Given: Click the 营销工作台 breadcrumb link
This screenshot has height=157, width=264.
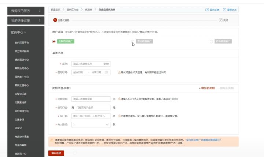Looking at the screenshot, I should click(x=73, y=10).
